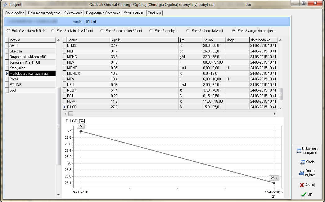Image resolution: width=325 pixels, height=202 pixels.
Task: Click the MONO% result row name
Action: (x=73, y=74)
